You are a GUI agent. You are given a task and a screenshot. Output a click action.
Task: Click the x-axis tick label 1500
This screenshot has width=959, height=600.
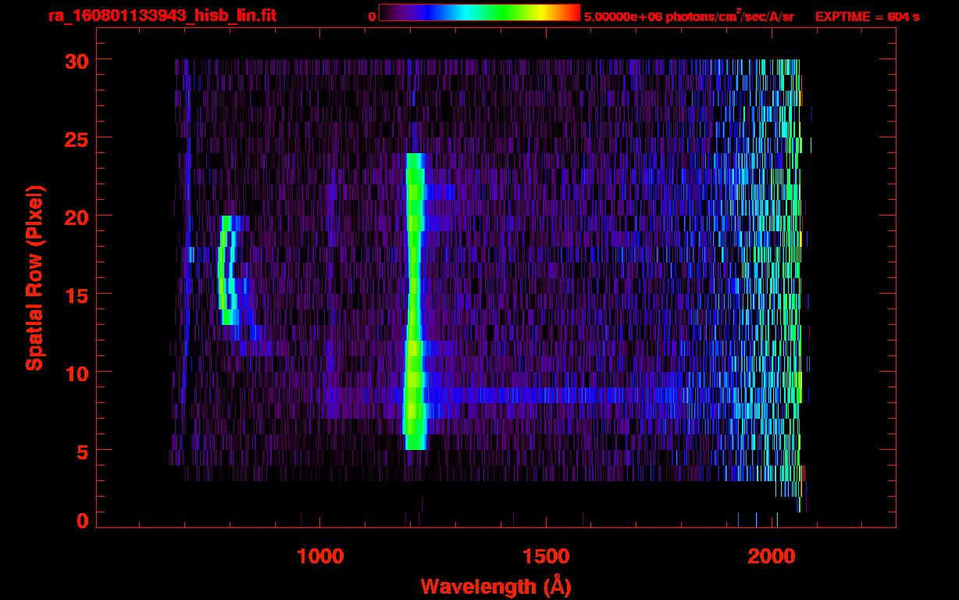coord(546,556)
